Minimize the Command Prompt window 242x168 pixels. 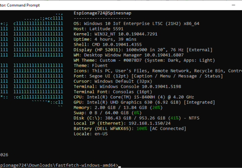233,5
